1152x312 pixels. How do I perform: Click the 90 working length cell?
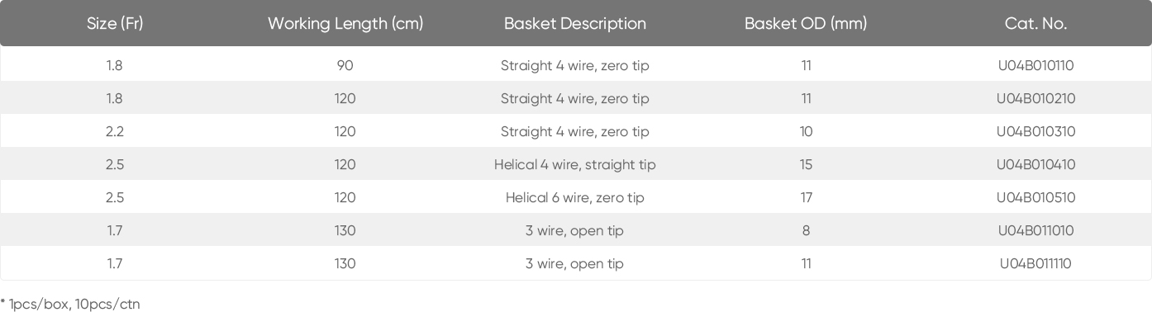[x=345, y=65]
